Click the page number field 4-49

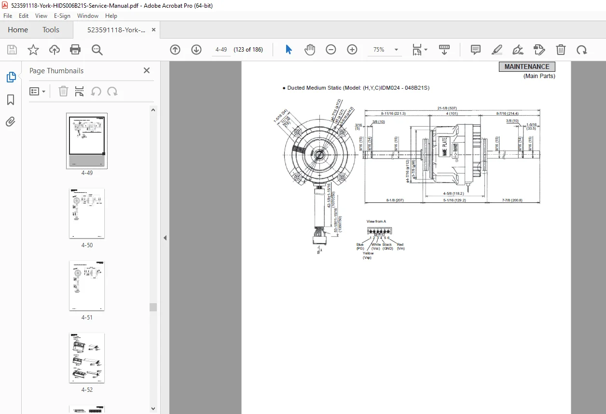click(x=221, y=50)
